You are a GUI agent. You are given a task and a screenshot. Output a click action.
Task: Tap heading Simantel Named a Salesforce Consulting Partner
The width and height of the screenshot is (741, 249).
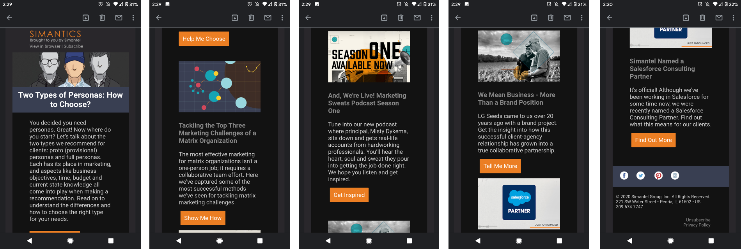tap(662, 69)
